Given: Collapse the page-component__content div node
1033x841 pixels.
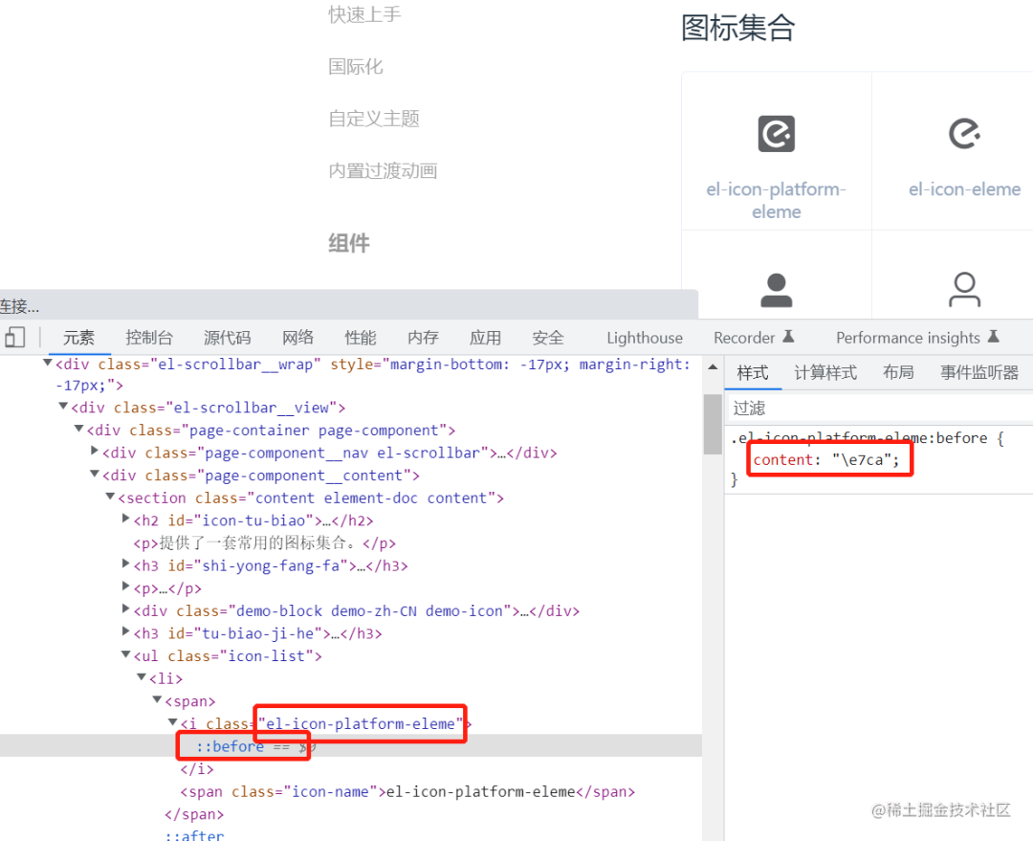Looking at the screenshot, I should tap(95, 474).
